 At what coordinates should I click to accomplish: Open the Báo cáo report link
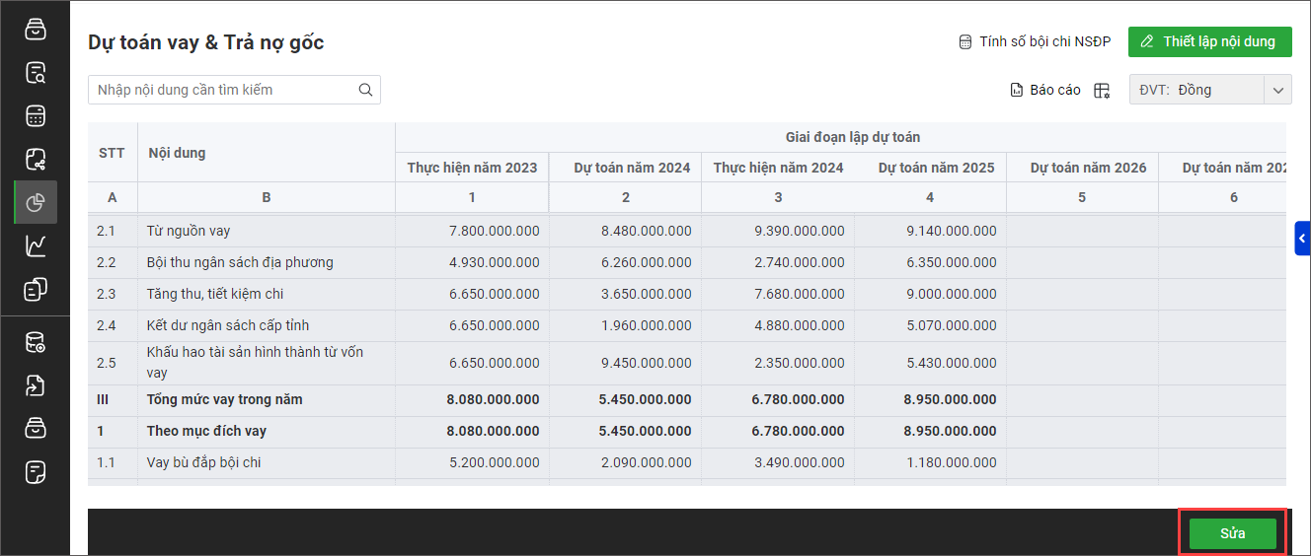(1045, 90)
